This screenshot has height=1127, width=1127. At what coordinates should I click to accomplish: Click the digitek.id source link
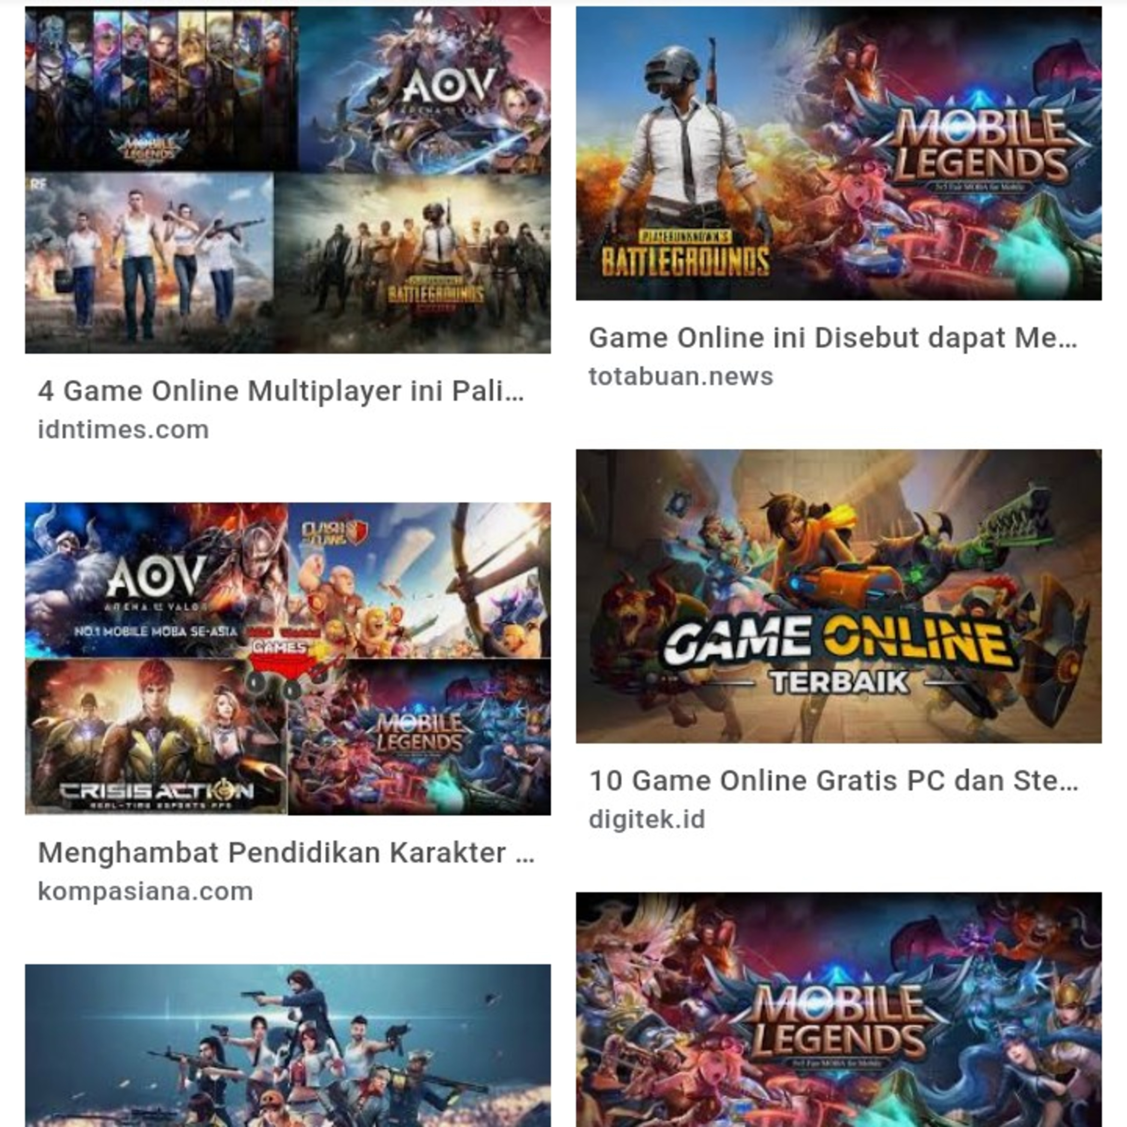[x=647, y=820]
